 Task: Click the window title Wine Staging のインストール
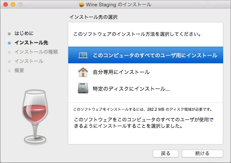(x=119, y=4)
